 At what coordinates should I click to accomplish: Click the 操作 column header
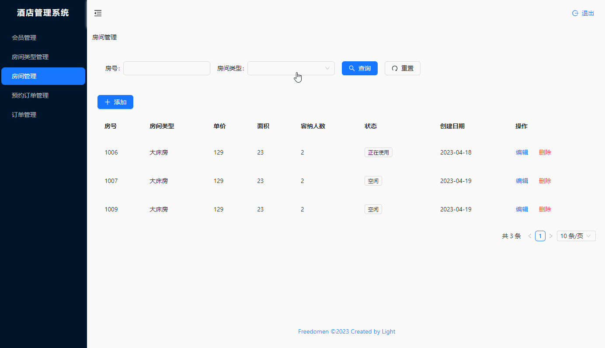coord(522,126)
